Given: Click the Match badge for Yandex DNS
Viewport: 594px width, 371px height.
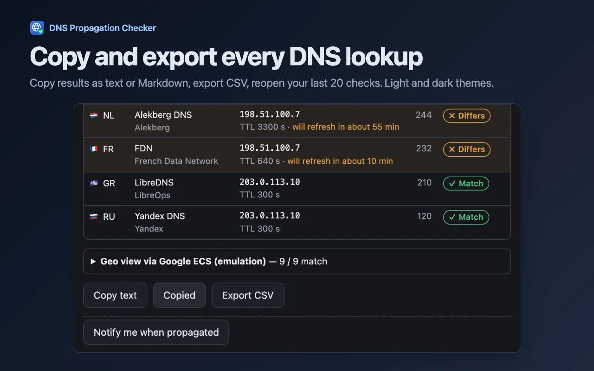Looking at the screenshot, I should point(466,217).
